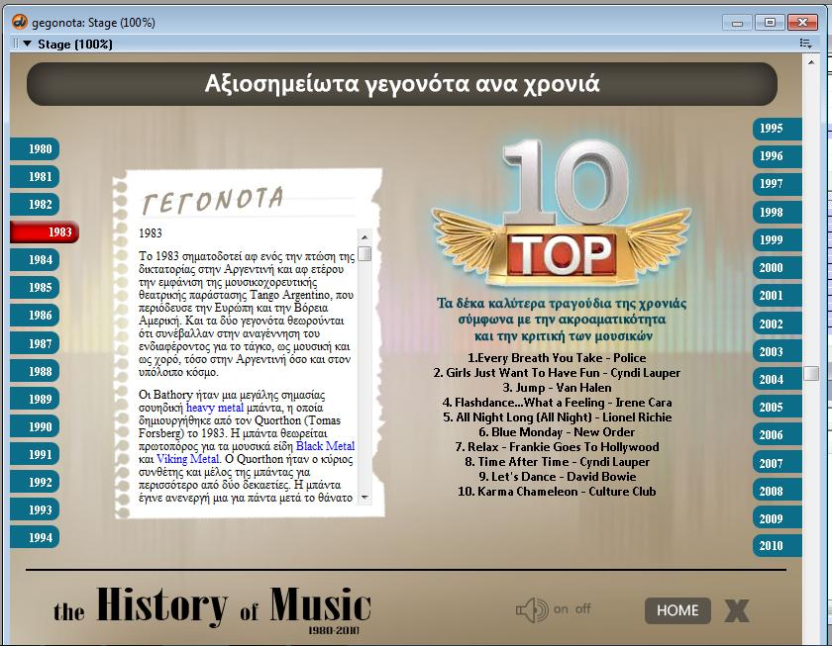Screen dimensions: 832x646
Task: Click the text scroll up arrow
Action: point(364,236)
